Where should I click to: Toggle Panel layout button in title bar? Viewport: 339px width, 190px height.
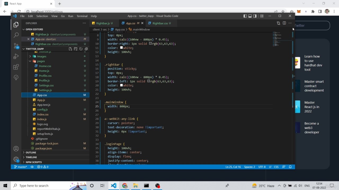(250, 16)
